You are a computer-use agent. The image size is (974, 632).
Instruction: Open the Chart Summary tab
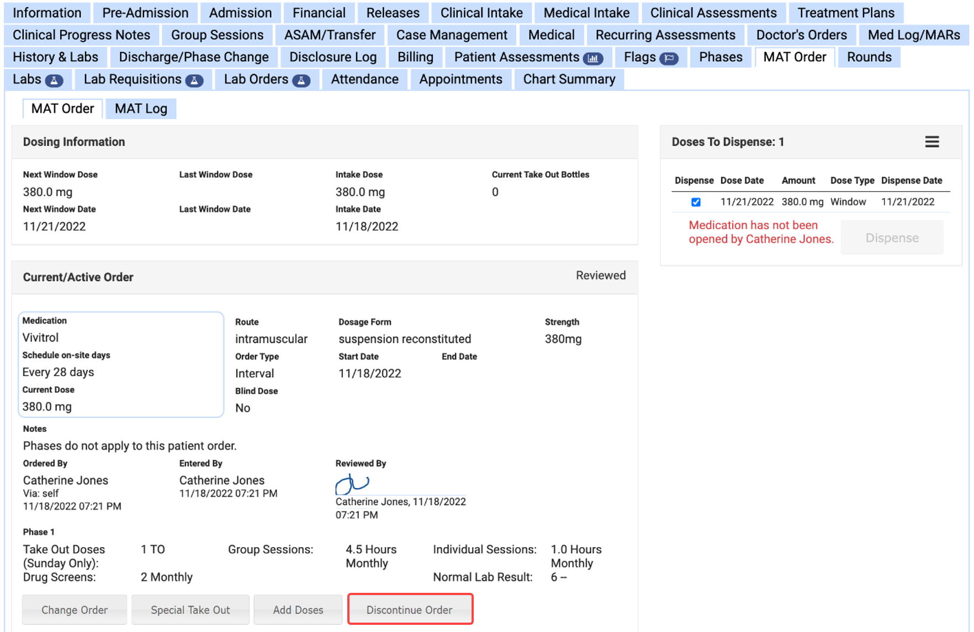pyautogui.click(x=569, y=79)
